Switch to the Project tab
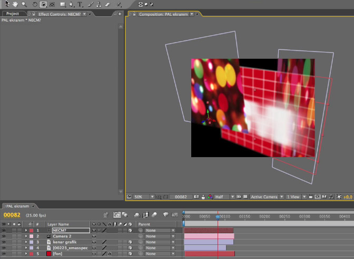The width and height of the screenshot is (354, 259). (x=13, y=14)
